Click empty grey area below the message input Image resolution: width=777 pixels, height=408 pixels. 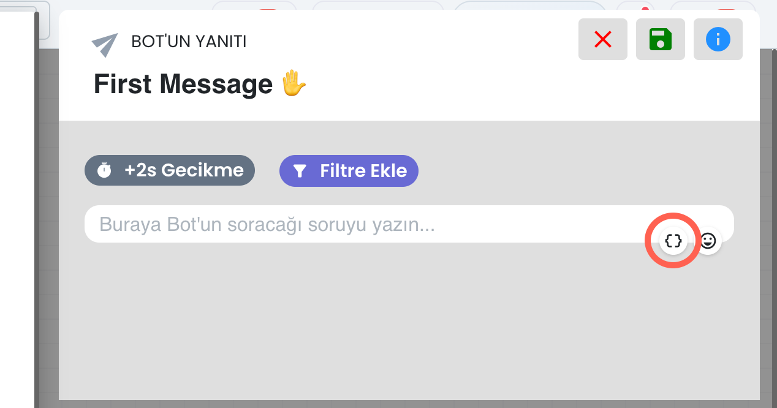(404, 325)
